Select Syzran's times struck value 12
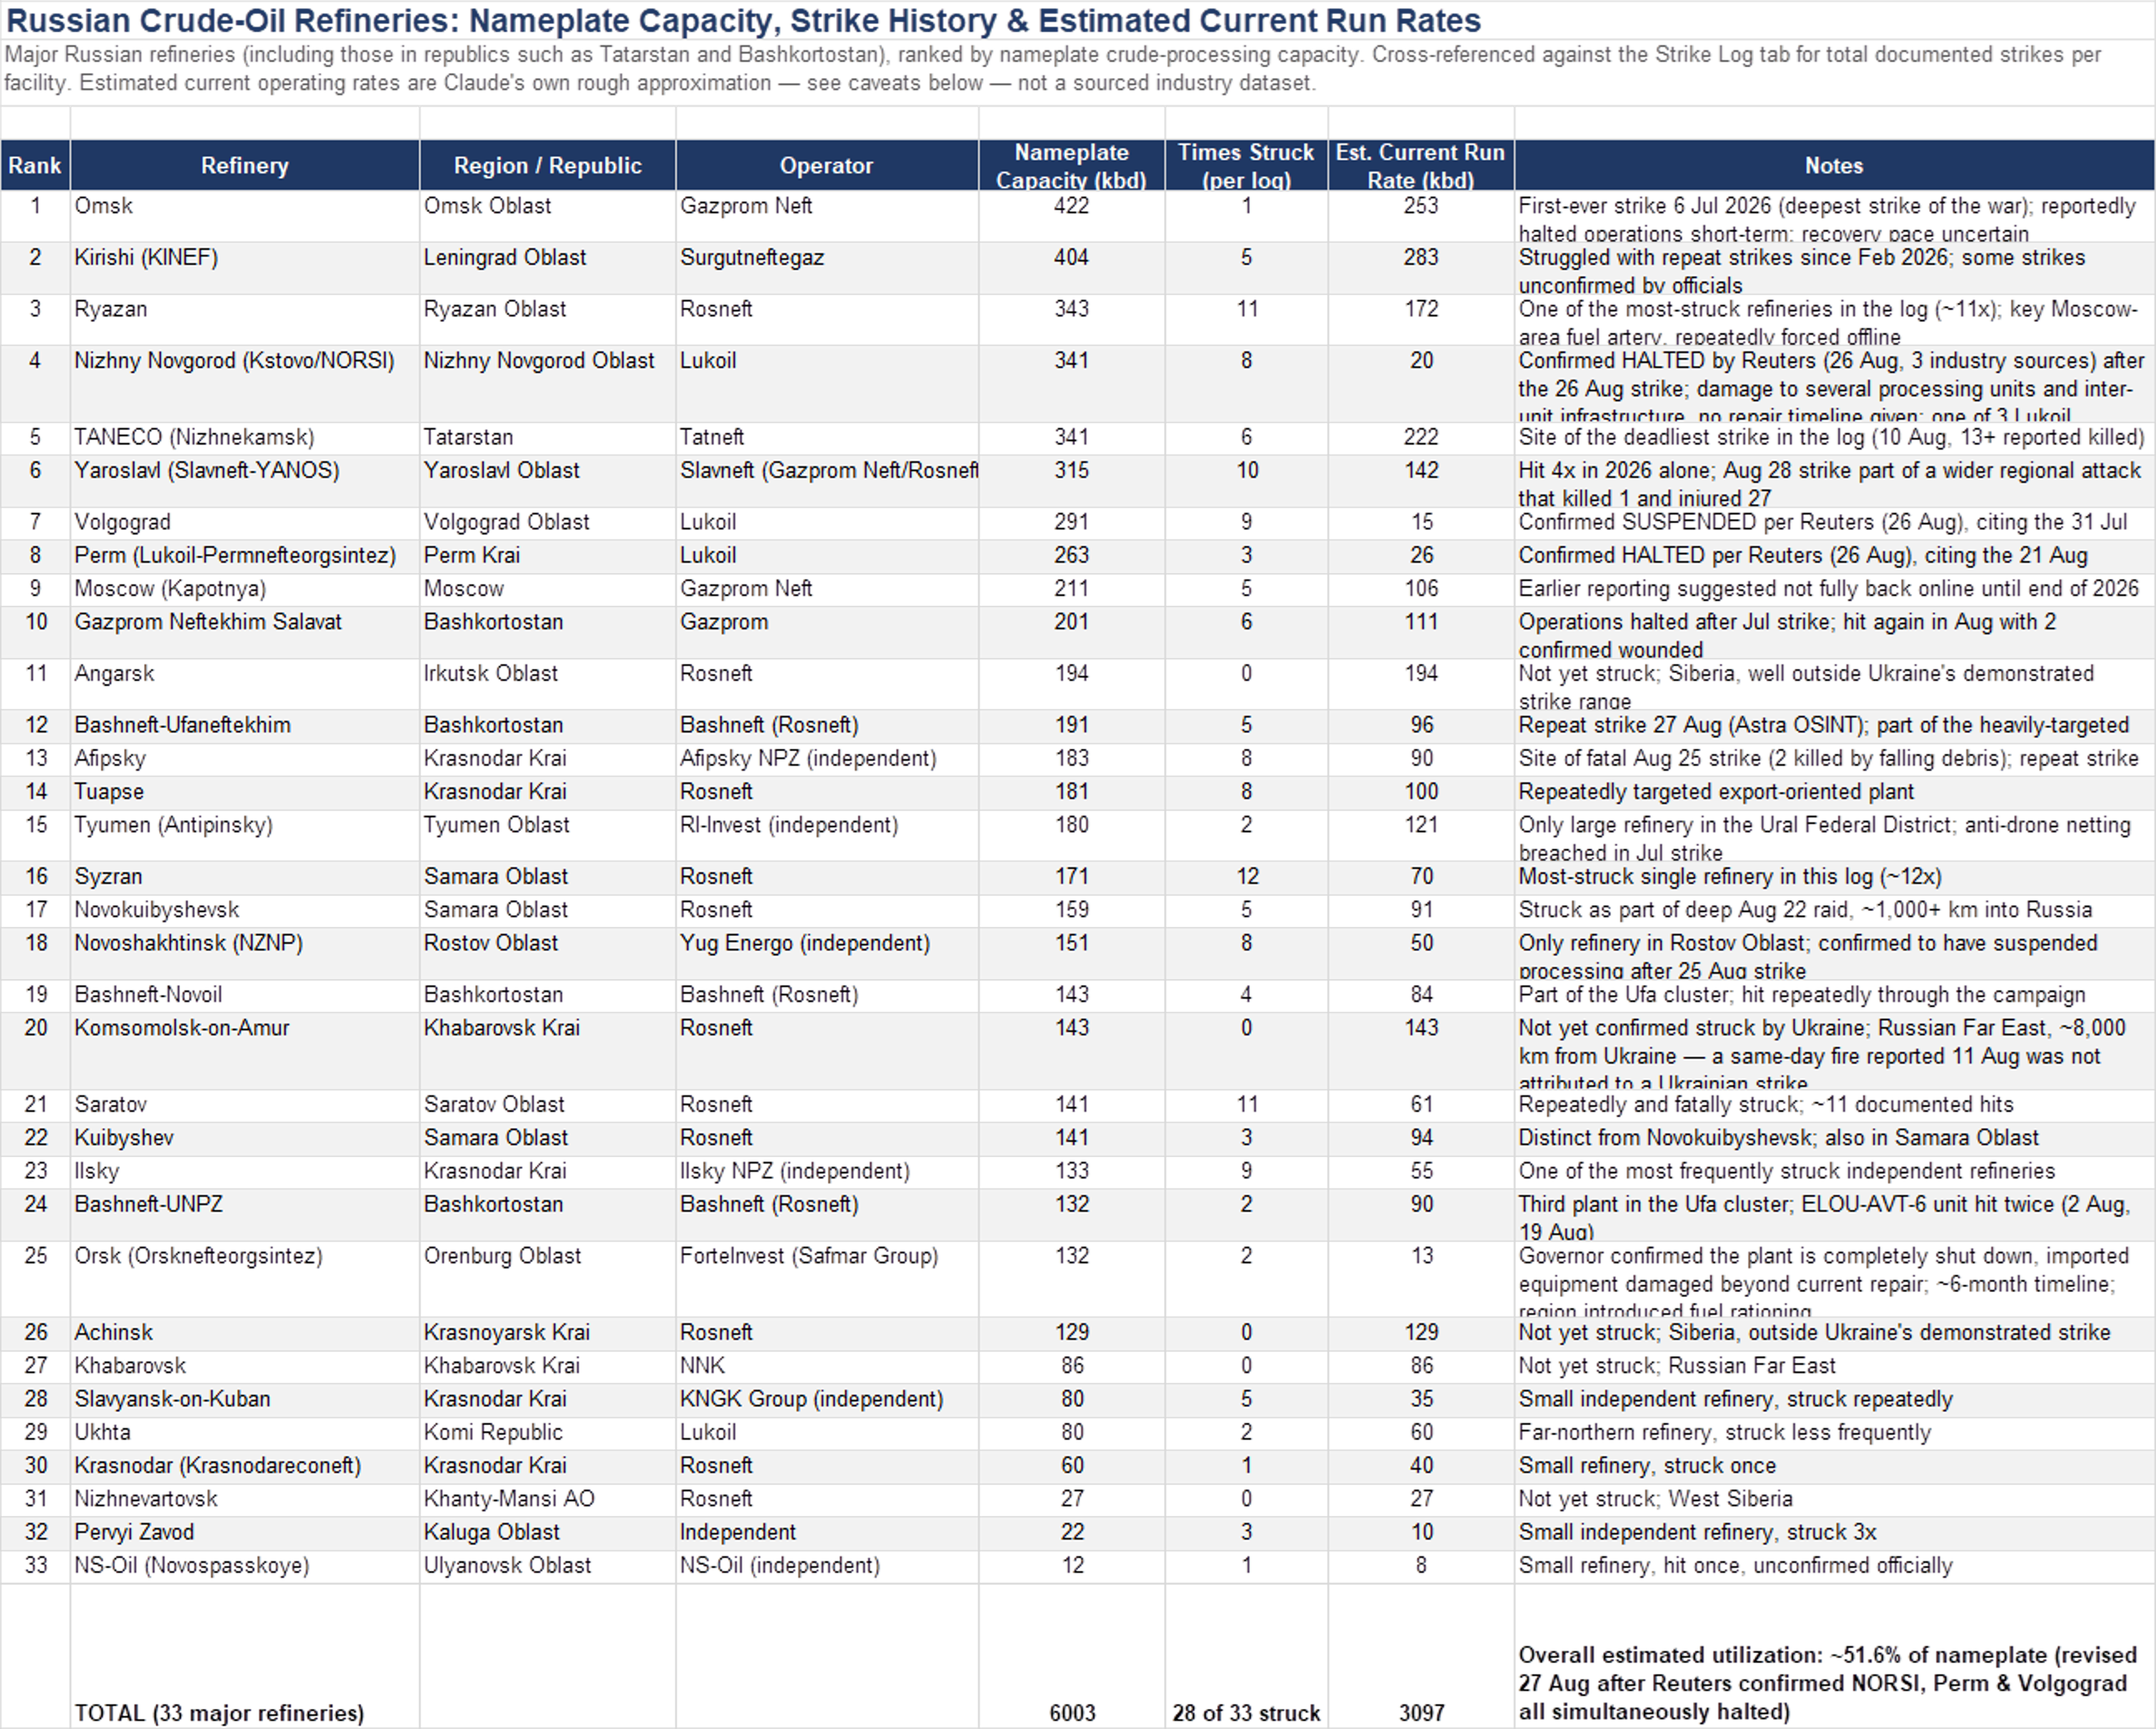Screen dimensions: 2156x1729 (1247, 877)
